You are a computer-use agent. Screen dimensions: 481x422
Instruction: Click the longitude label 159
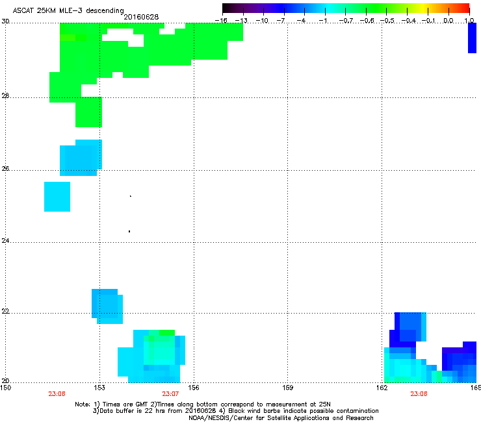coord(288,388)
